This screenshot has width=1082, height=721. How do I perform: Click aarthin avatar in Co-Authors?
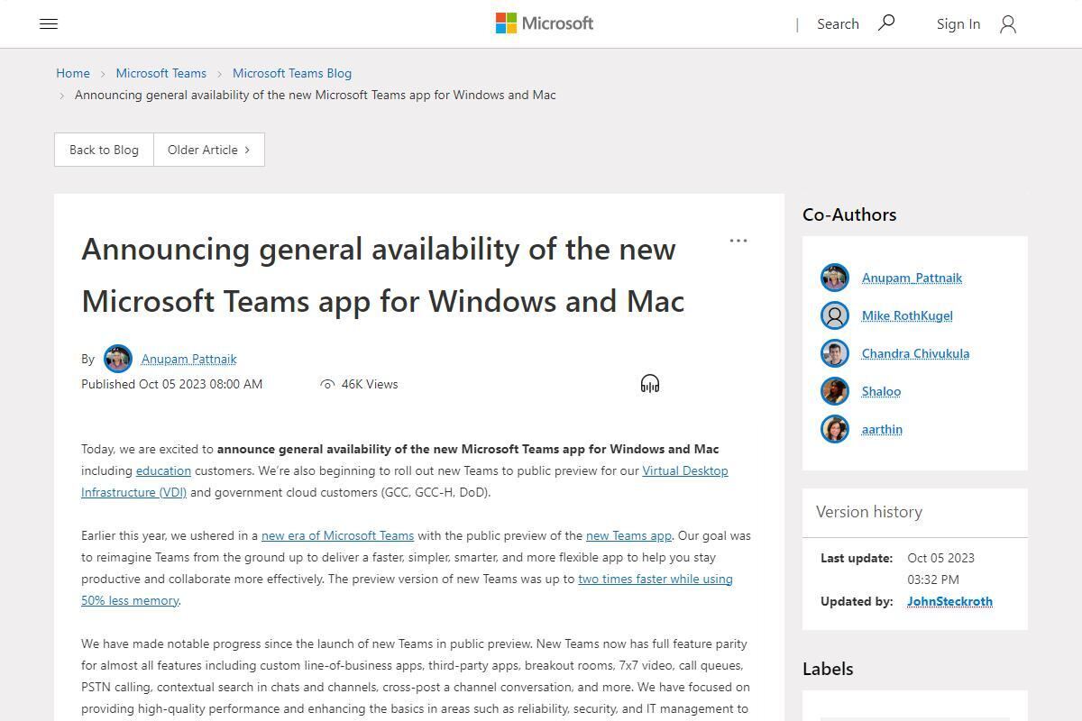coord(835,429)
